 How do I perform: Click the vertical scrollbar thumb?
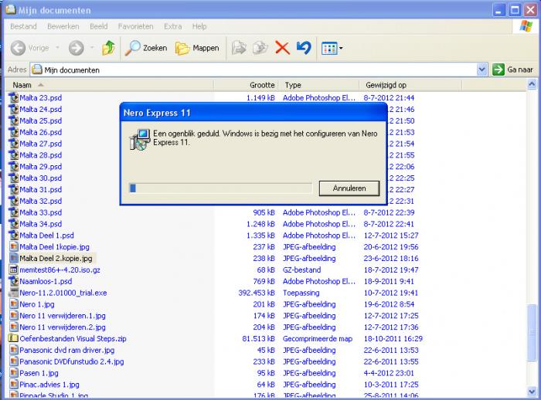click(532, 333)
